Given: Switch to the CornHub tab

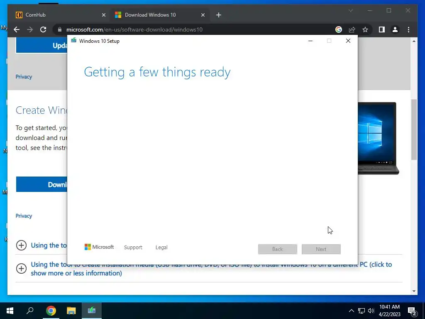Looking at the screenshot, I should (60, 15).
